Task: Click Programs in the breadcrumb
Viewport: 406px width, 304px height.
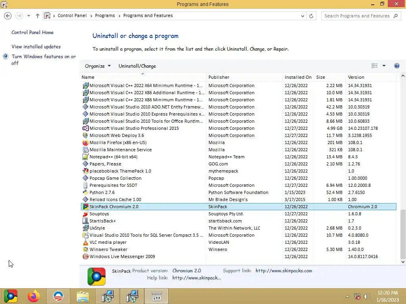Action: coord(105,15)
